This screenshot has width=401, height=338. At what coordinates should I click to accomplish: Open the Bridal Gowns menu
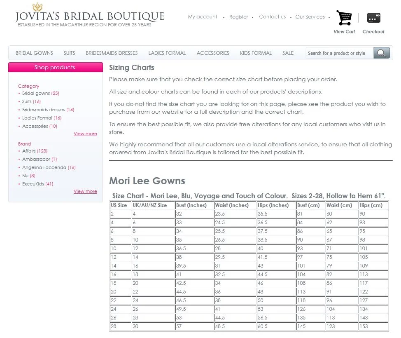click(x=34, y=53)
